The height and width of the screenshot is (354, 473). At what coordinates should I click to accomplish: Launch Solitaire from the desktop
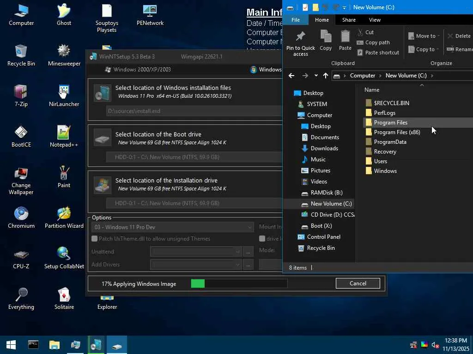coord(64,298)
